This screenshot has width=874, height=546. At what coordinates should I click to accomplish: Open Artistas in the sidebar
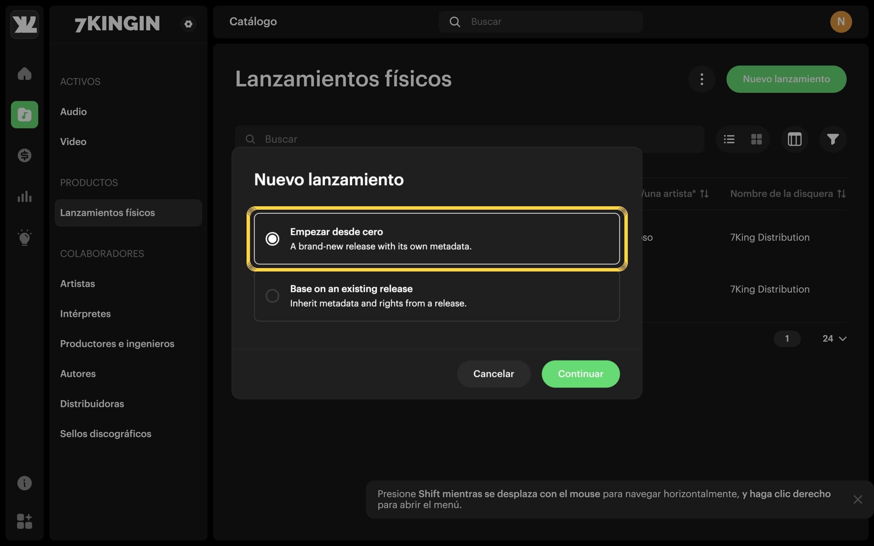(x=77, y=284)
